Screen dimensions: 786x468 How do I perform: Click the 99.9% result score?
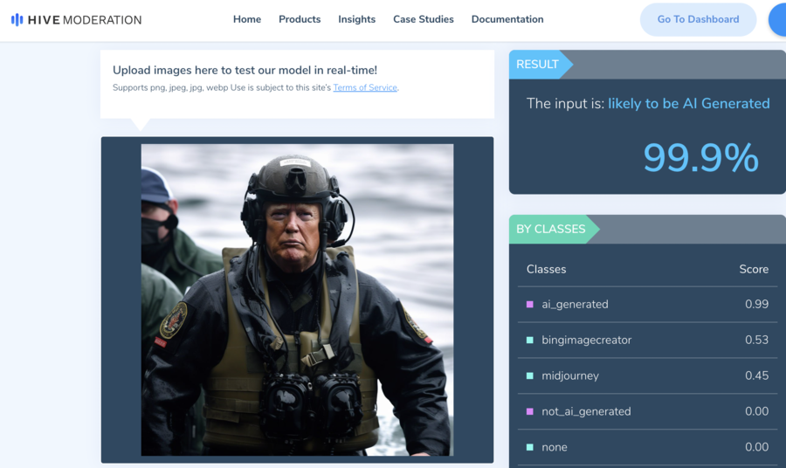pos(700,158)
